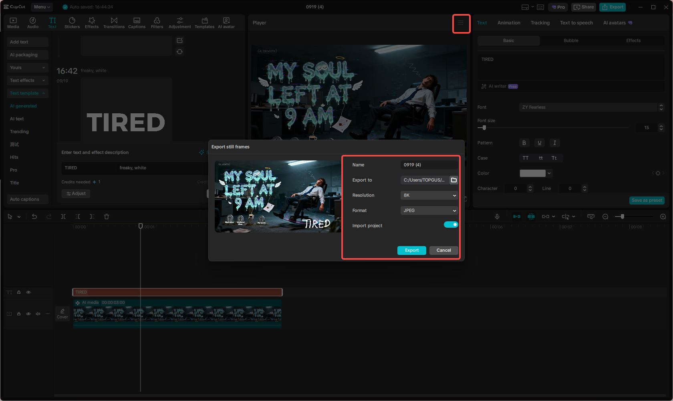
Task: Open the Format JPEG dropdown
Action: point(429,211)
